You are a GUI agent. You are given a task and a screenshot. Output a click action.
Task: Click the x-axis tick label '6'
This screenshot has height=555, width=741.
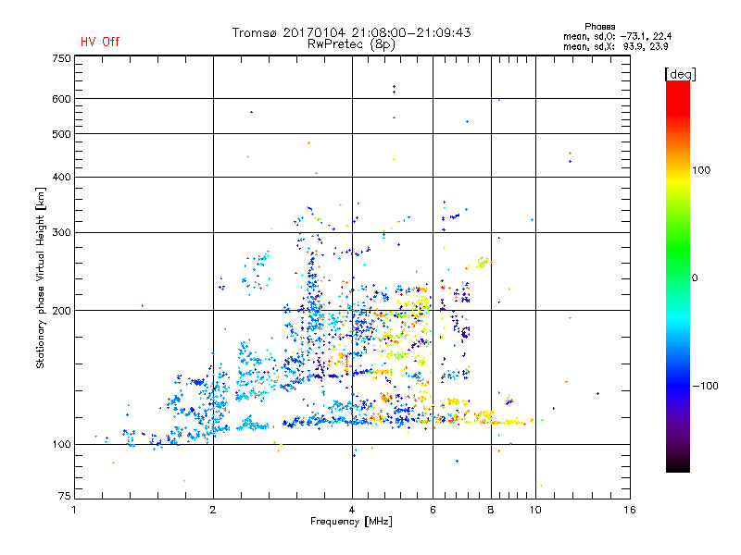pyautogui.click(x=433, y=510)
